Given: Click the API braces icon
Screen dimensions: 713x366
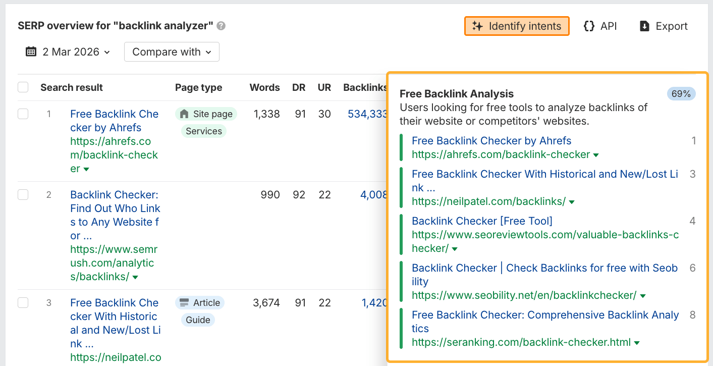Looking at the screenshot, I should 589,26.
